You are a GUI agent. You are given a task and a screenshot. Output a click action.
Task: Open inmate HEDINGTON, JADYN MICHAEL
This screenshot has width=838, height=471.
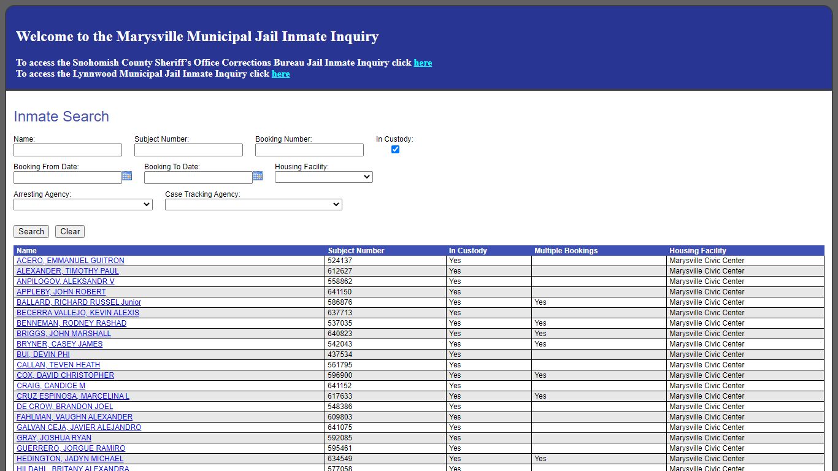(x=70, y=459)
